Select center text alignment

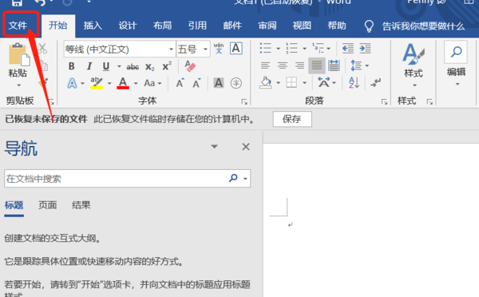pos(283,65)
